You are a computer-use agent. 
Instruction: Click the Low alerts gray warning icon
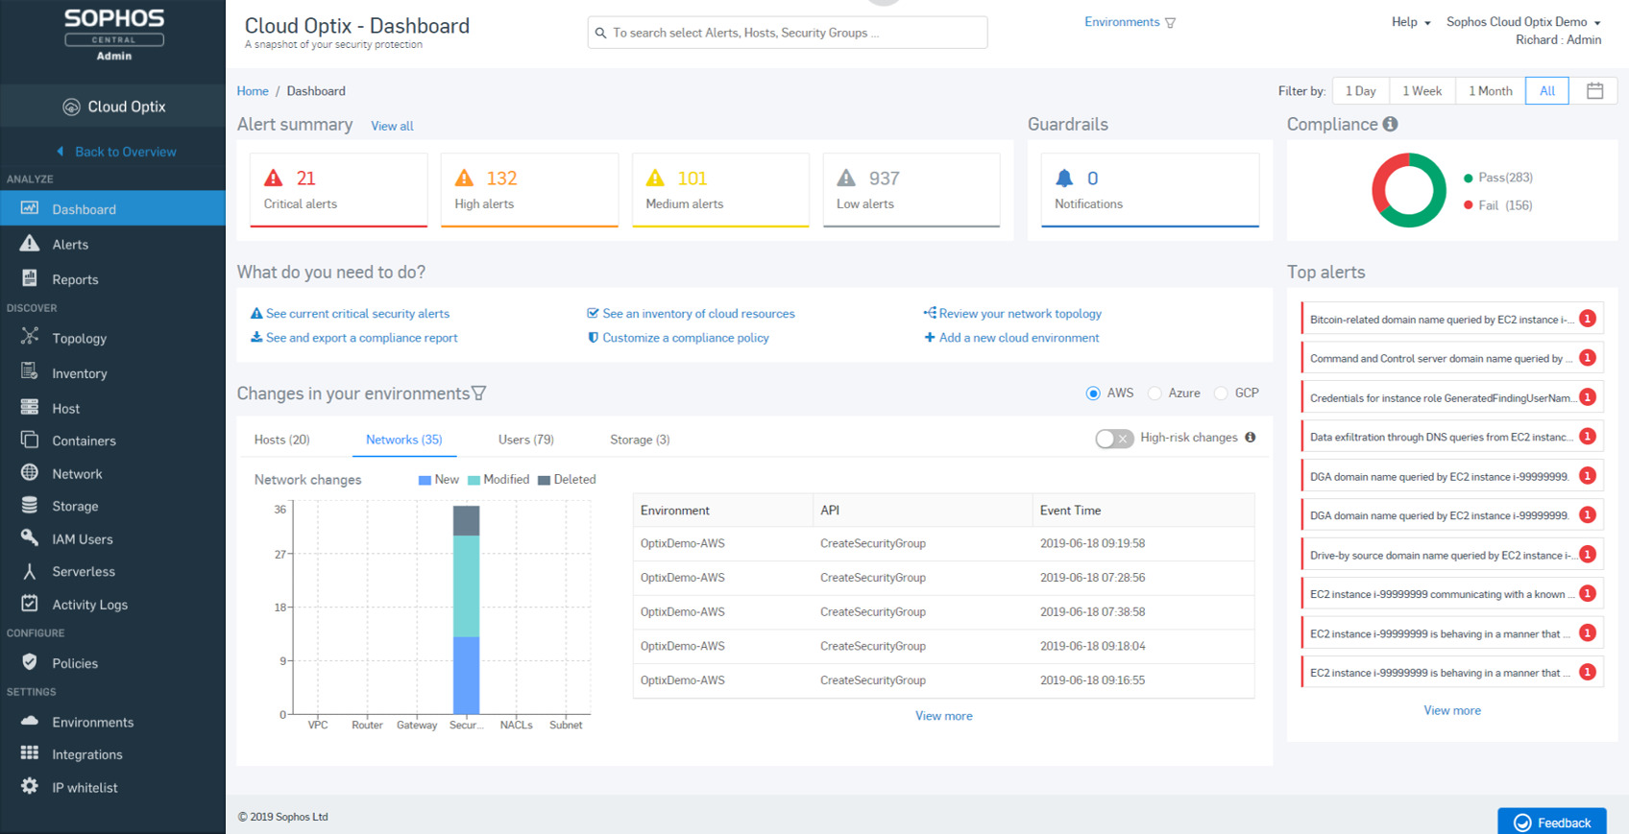[x=846, y=178]
